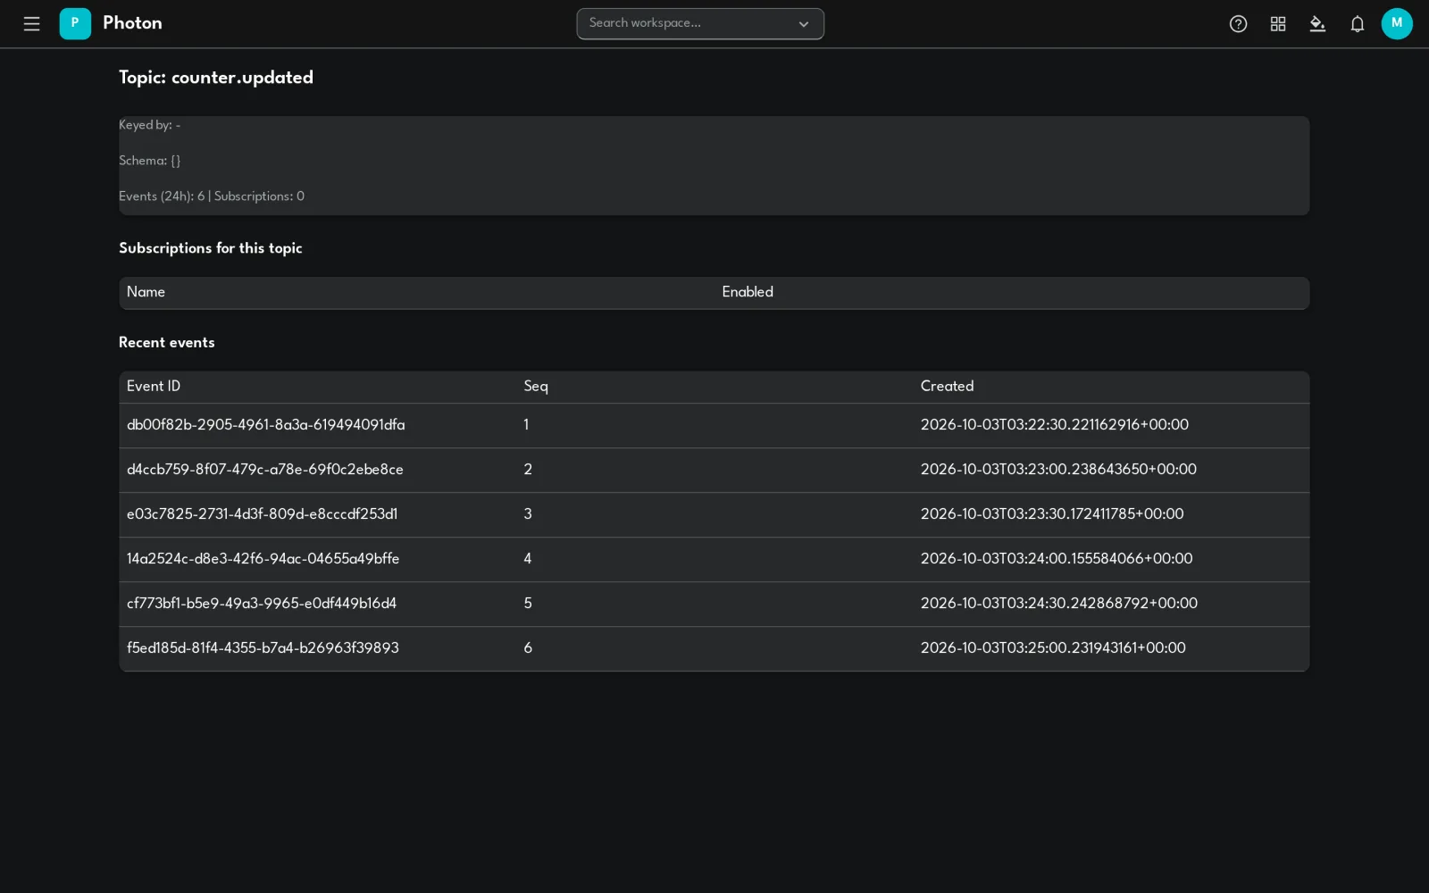1429x893 pixels.
Task: Click created timestamp 2026-10-03T03:22:30.221162916+00:00
Action: pyautogui.click(x=1055, y=425)
